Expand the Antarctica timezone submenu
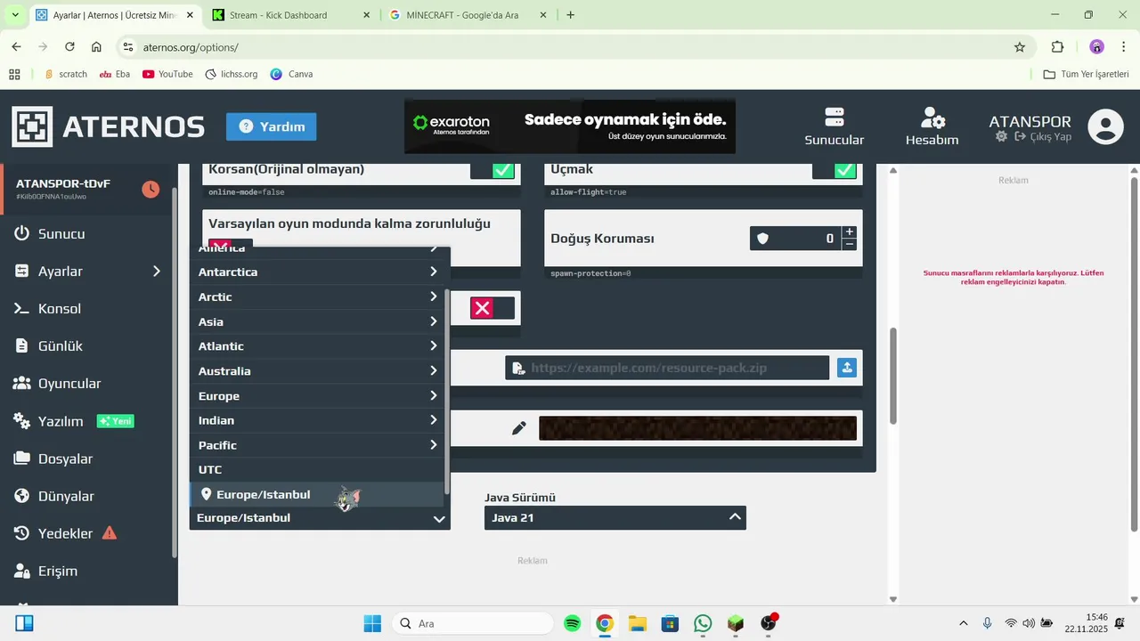Screen dimensions: 1140x641 [x=316, y=272]
